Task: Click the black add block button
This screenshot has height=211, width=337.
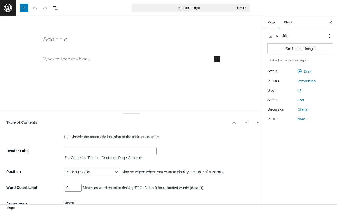Action: (217, 59)
